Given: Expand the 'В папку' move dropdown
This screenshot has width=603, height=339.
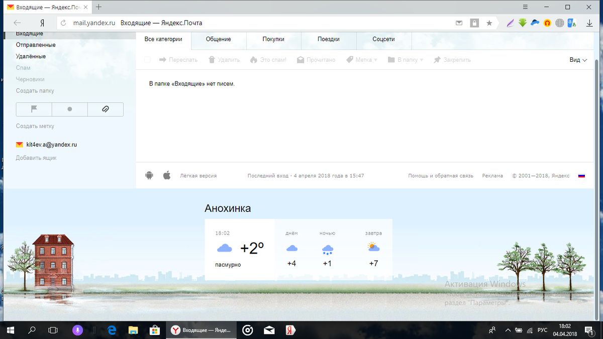Looking at the screenshot, I should coord(406,60).
